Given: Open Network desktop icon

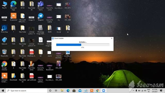Looking at the screenshot, I should pyautogui.click(x=4, y=41).
